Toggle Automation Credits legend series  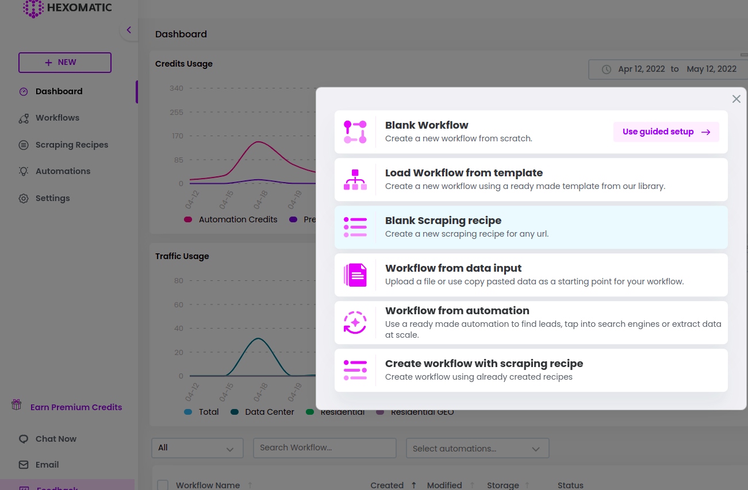click(x=231, y=219)
